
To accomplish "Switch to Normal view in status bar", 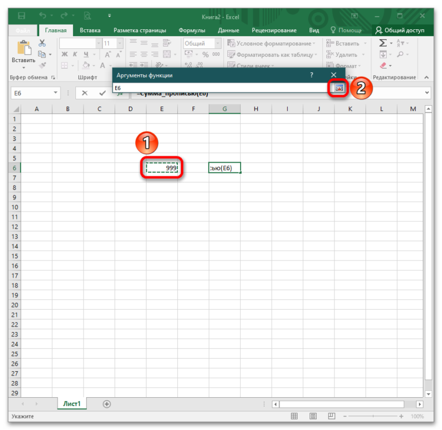I will tap(294, 416).
